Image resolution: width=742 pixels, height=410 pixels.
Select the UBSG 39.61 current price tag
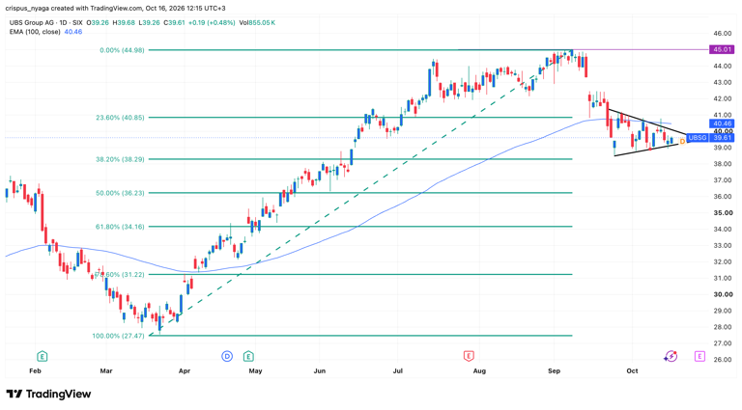click(x=710, y=138)
